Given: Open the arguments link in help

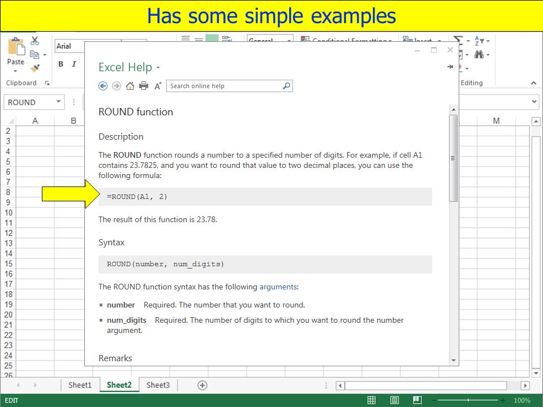Looking at the screenshot, I should tap(278, 287).
